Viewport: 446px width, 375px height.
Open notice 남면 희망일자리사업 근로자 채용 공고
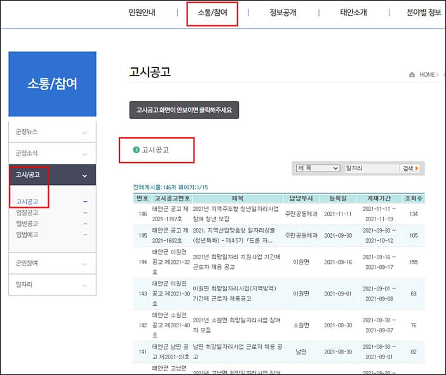point(238,351)
